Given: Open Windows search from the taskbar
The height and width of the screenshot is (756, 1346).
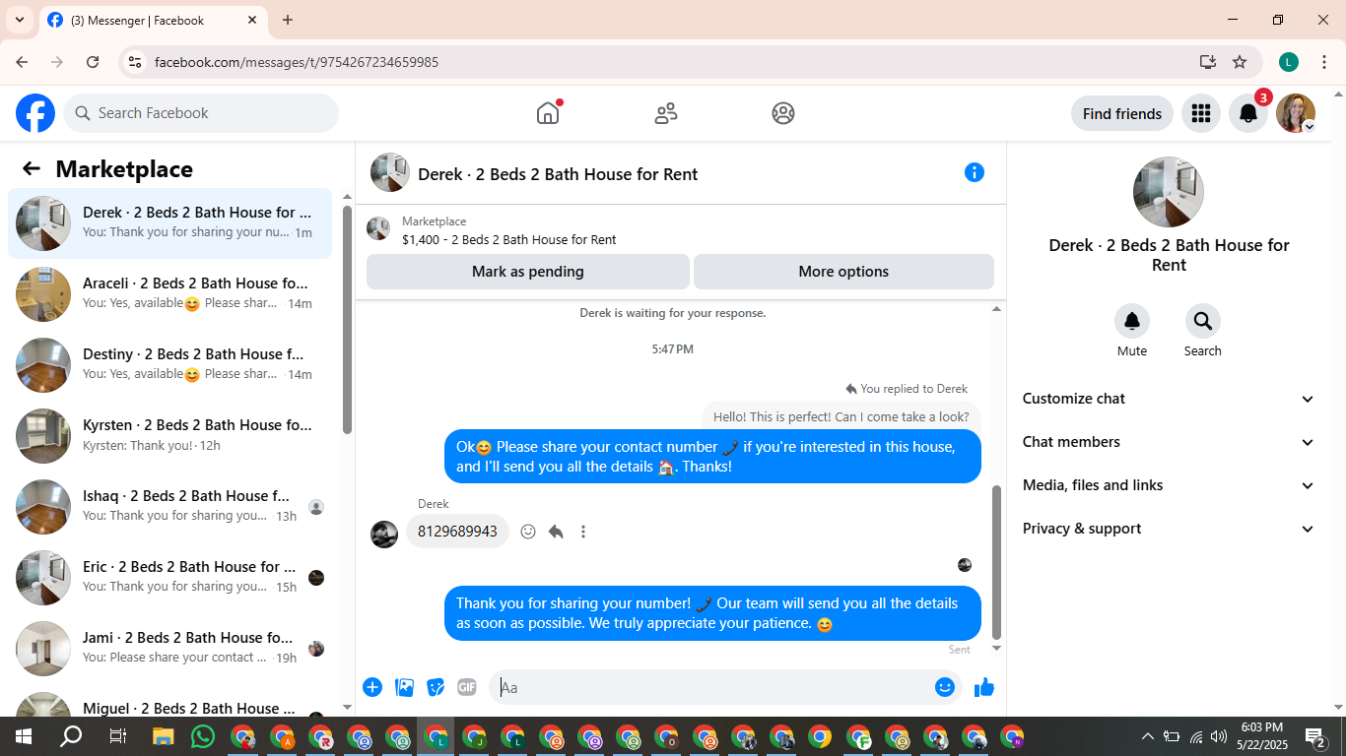Looking at the screenshot, I should [x=71, y=736].
